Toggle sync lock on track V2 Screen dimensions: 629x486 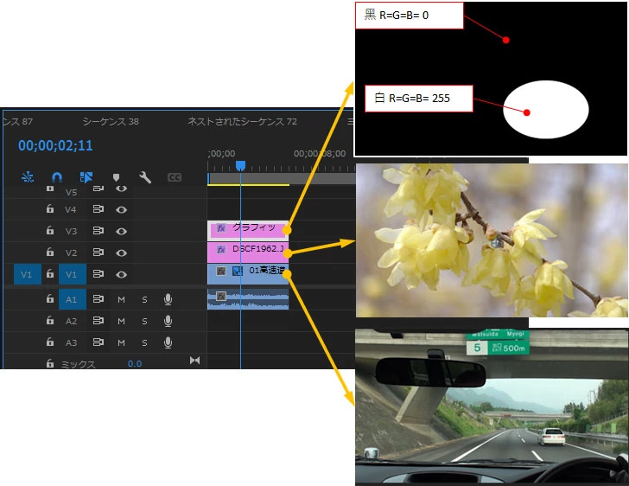(98, 253)
